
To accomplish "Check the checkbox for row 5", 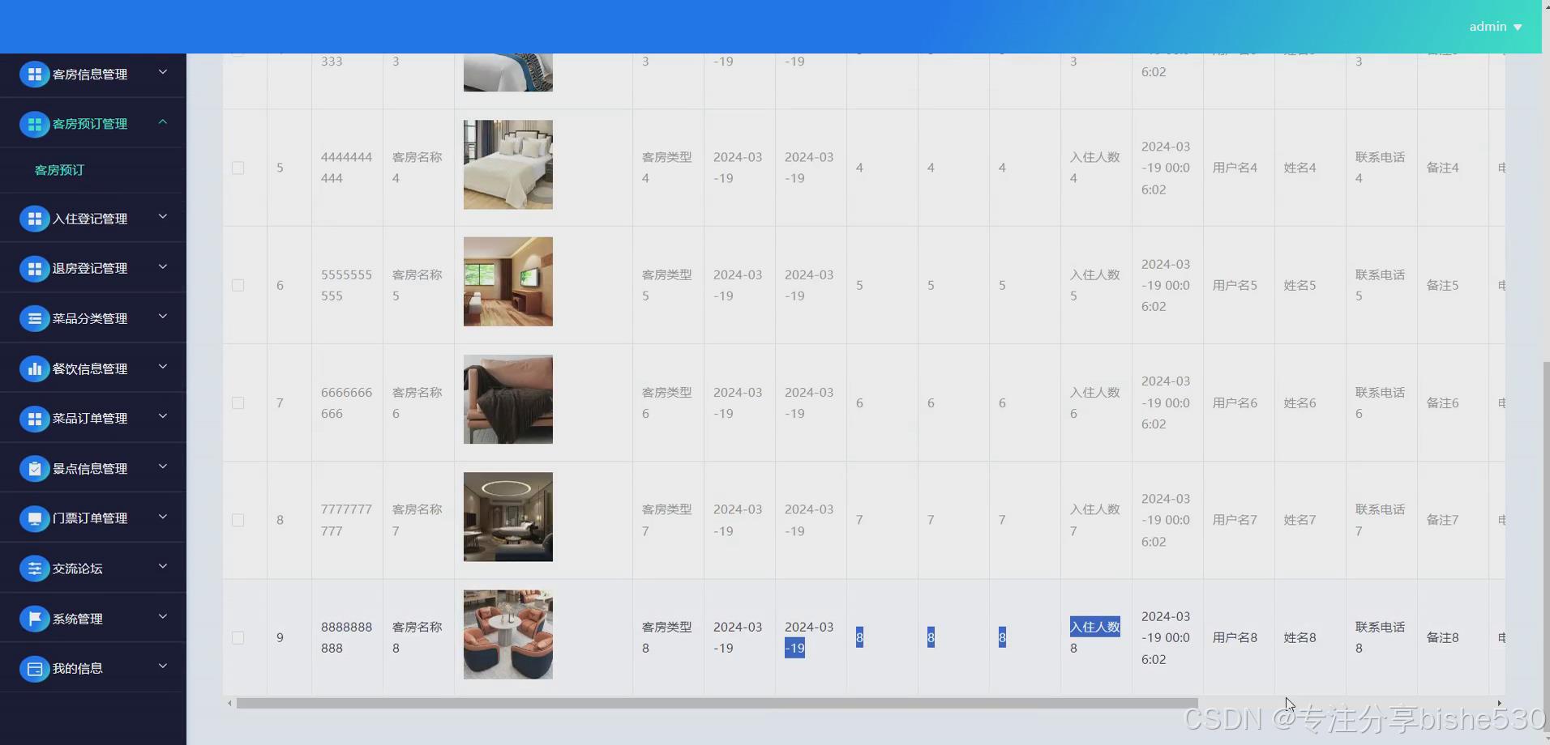I will click(238, 168).
